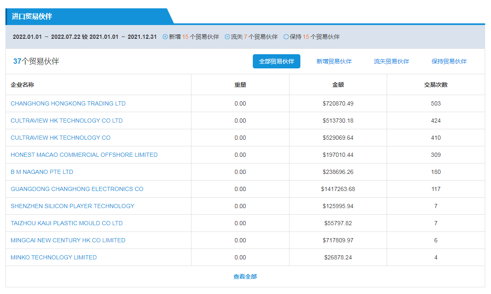Switch to the 流失贸易伙伴 tab
Screen dimensions: 491x294
391,61
